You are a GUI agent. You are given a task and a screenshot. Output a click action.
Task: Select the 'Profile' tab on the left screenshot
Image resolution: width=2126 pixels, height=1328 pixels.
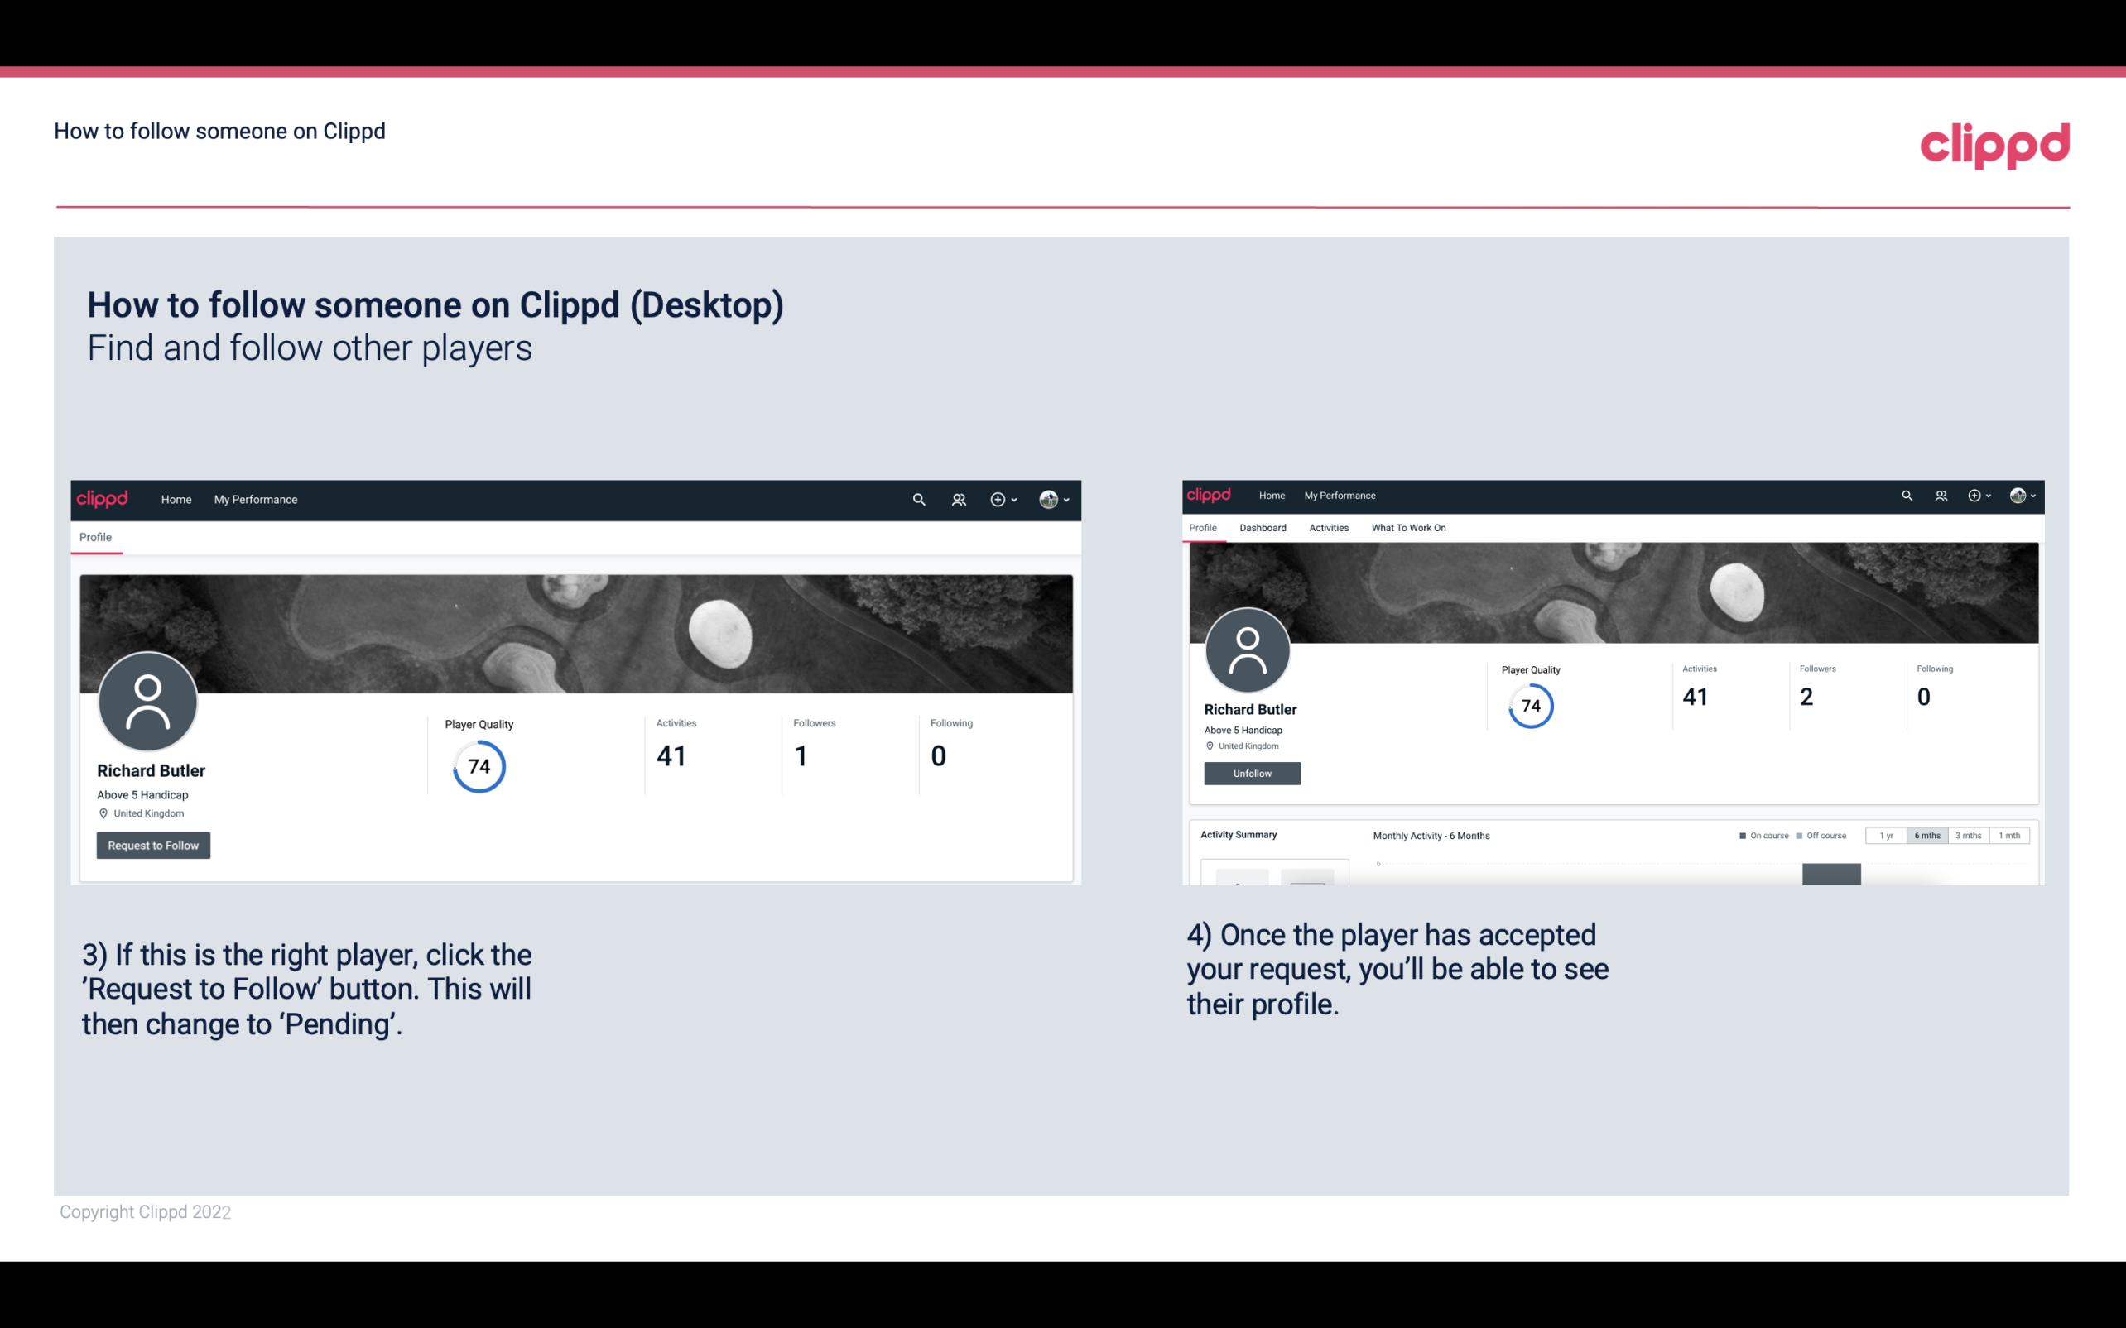click(95, 537)
